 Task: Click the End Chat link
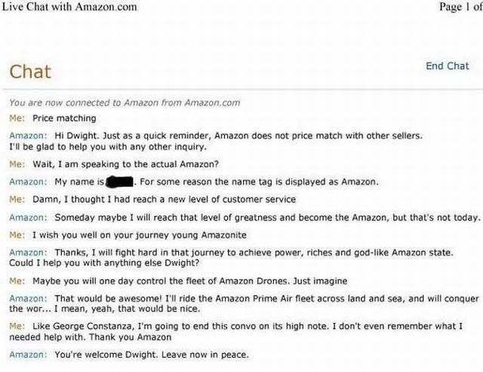pos(447,66)
